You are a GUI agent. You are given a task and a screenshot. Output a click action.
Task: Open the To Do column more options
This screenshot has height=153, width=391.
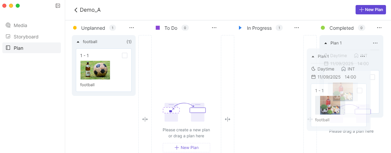click(214, 28)
